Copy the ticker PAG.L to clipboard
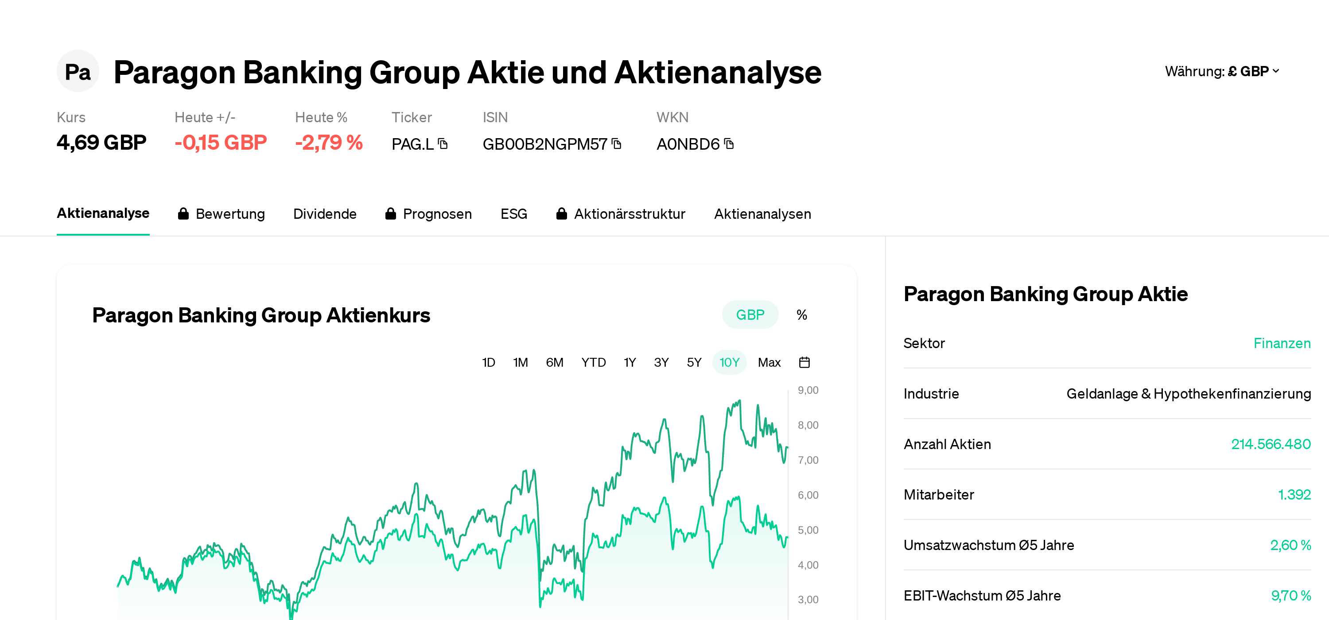 pyautogui.click(x=443, y=144)
